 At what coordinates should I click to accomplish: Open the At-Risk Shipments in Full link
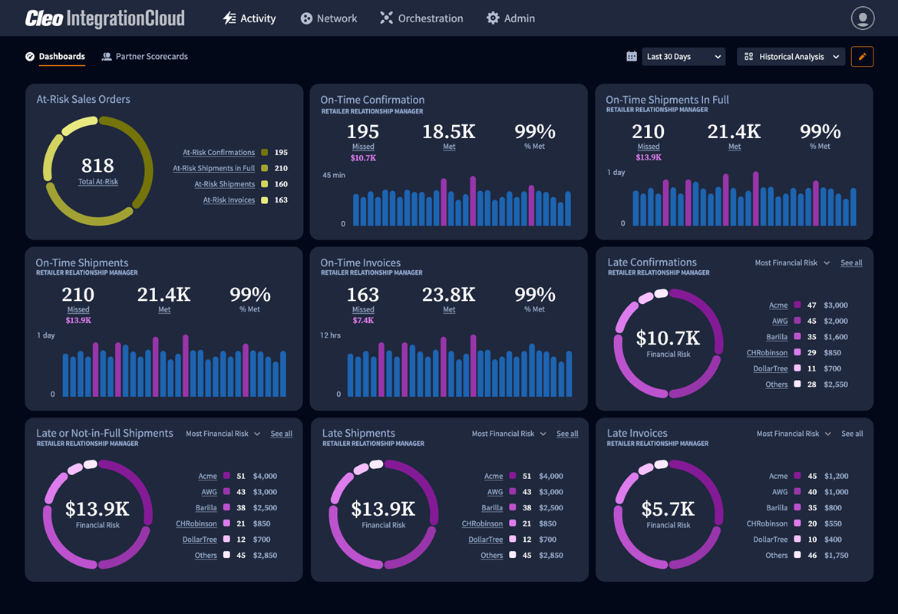coord(213,168)
